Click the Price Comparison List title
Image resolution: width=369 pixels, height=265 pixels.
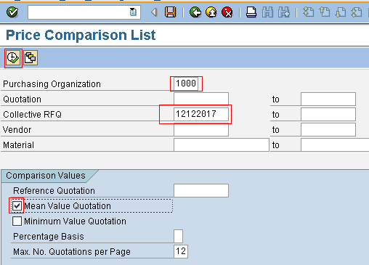[81, 36]
